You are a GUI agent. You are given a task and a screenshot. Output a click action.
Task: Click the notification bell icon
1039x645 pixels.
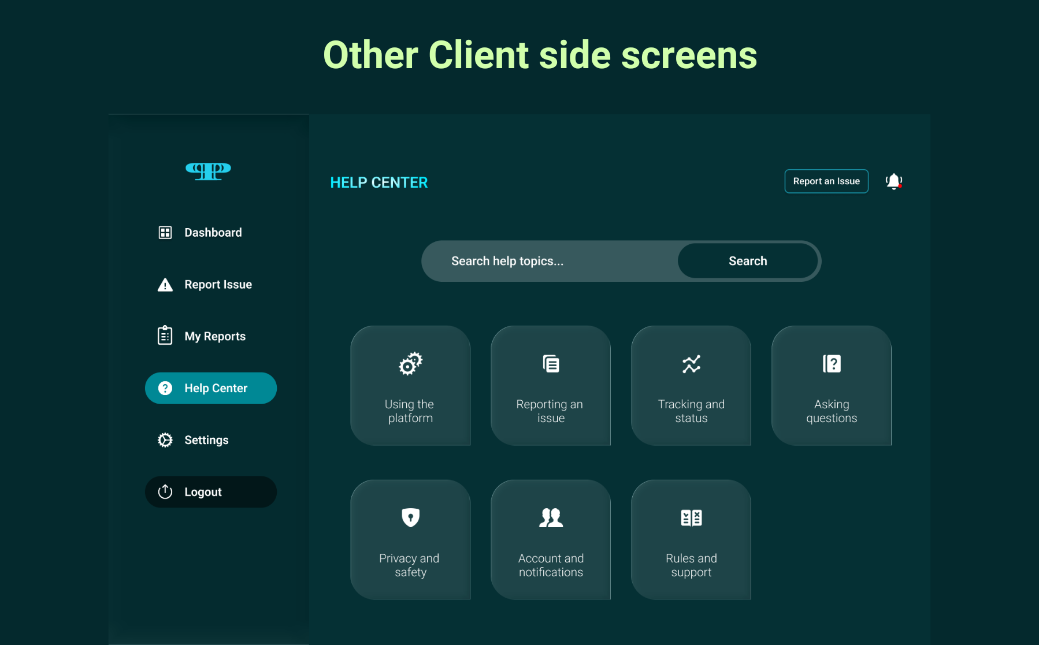pyautogui.click(x=893, y=181)
